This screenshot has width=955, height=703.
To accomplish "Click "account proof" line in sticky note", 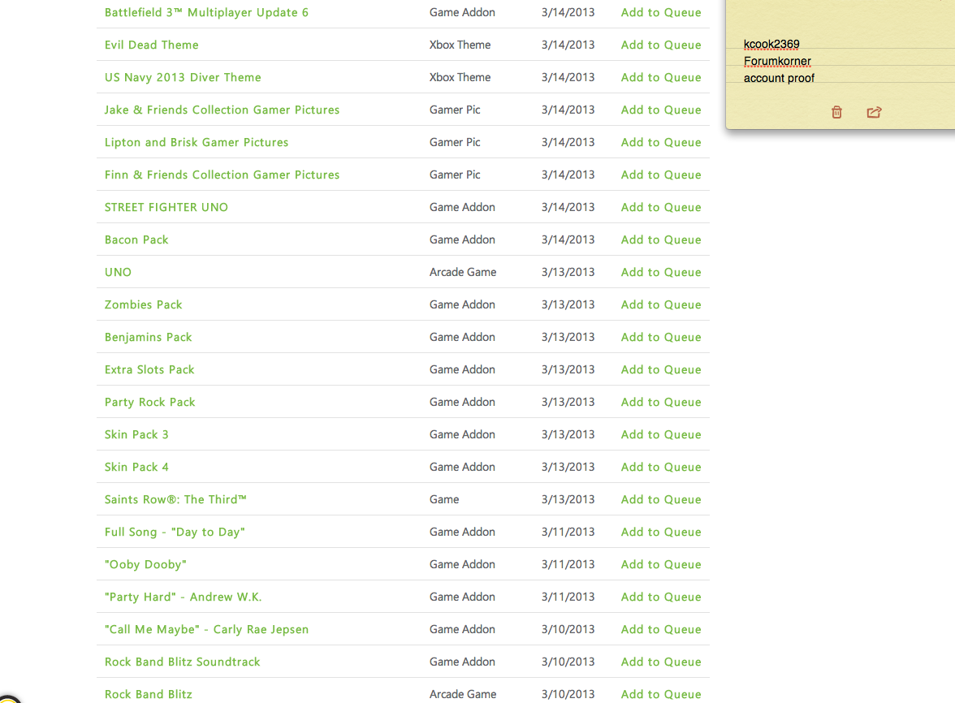I will 779,78.
